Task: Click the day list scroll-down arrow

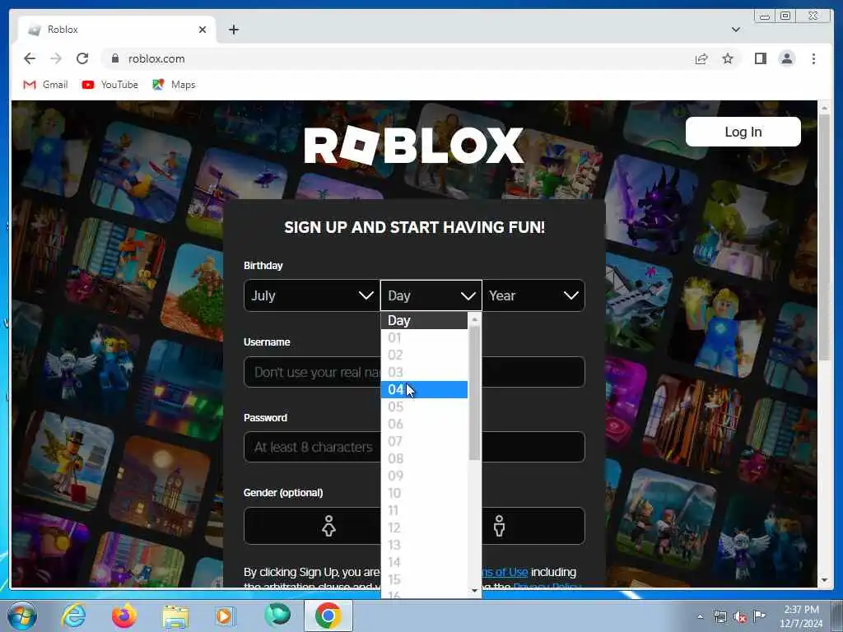Action: click(x=474, y=591)
